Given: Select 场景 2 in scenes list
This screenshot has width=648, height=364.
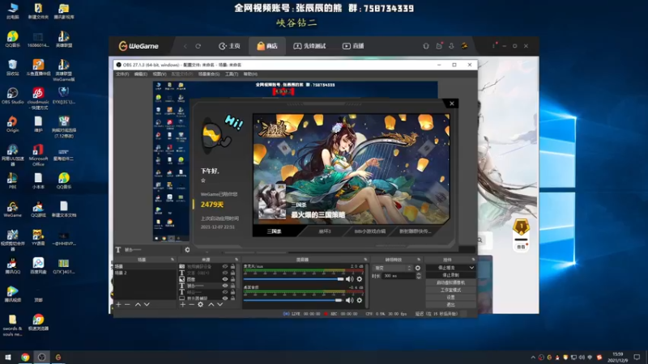Looking at the screenshot, I should [x=145, y=273].
